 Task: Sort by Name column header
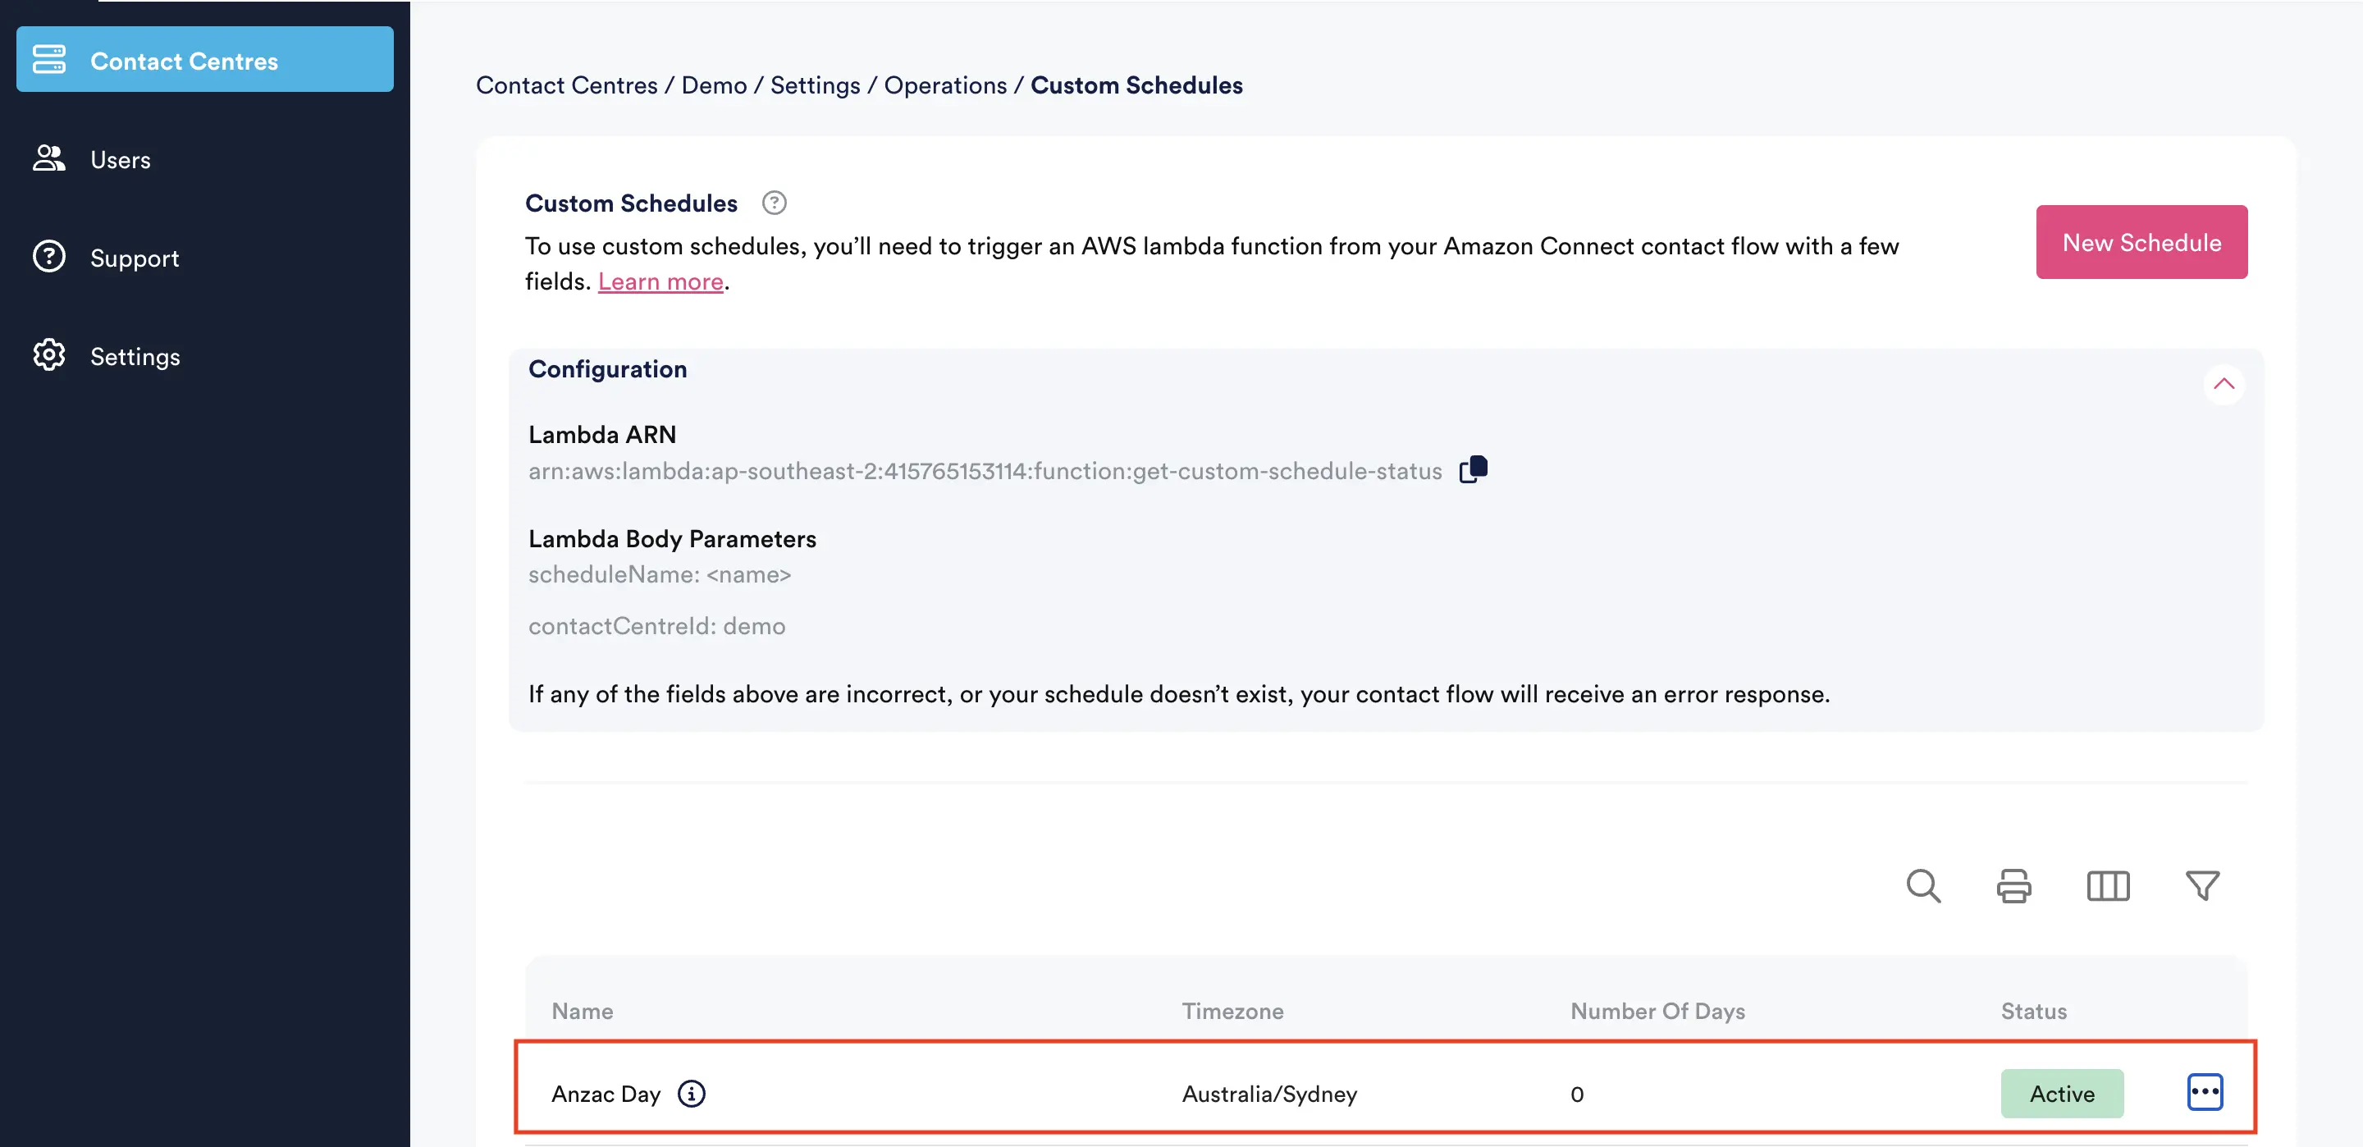(x=582, y=1010)
